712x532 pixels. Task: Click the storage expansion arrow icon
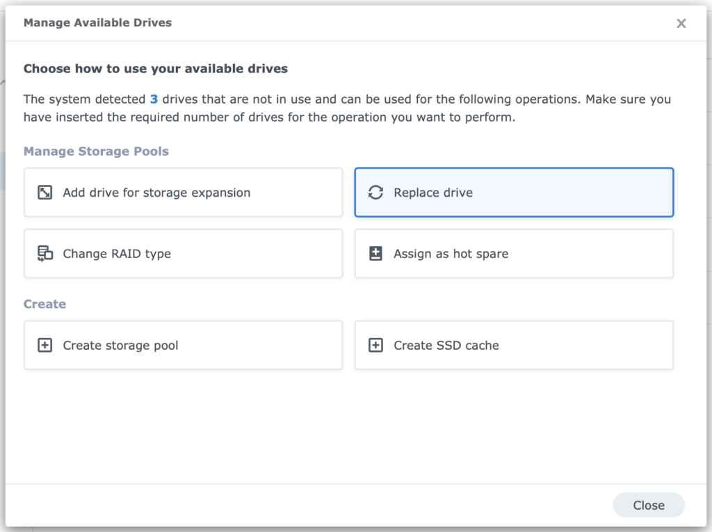44,193
